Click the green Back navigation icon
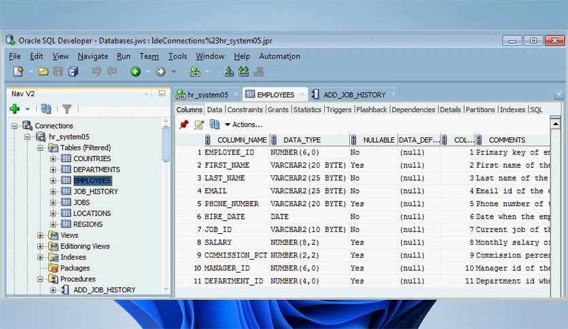 coord(135,71)
